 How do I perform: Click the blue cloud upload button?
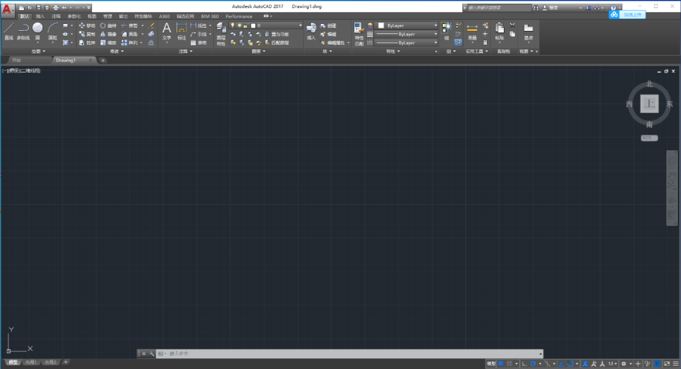pos(627,14)
